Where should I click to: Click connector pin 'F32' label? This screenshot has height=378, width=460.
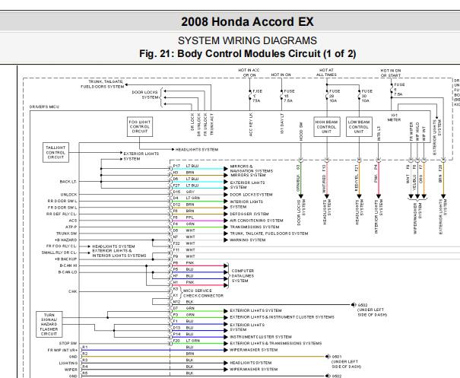(x=176, y=243)
